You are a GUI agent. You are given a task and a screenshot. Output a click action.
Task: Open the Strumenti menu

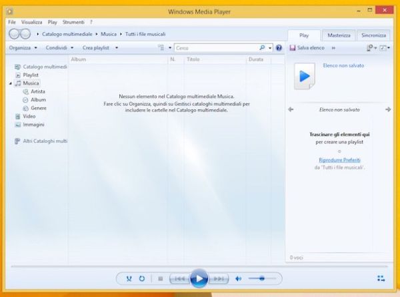73,22
